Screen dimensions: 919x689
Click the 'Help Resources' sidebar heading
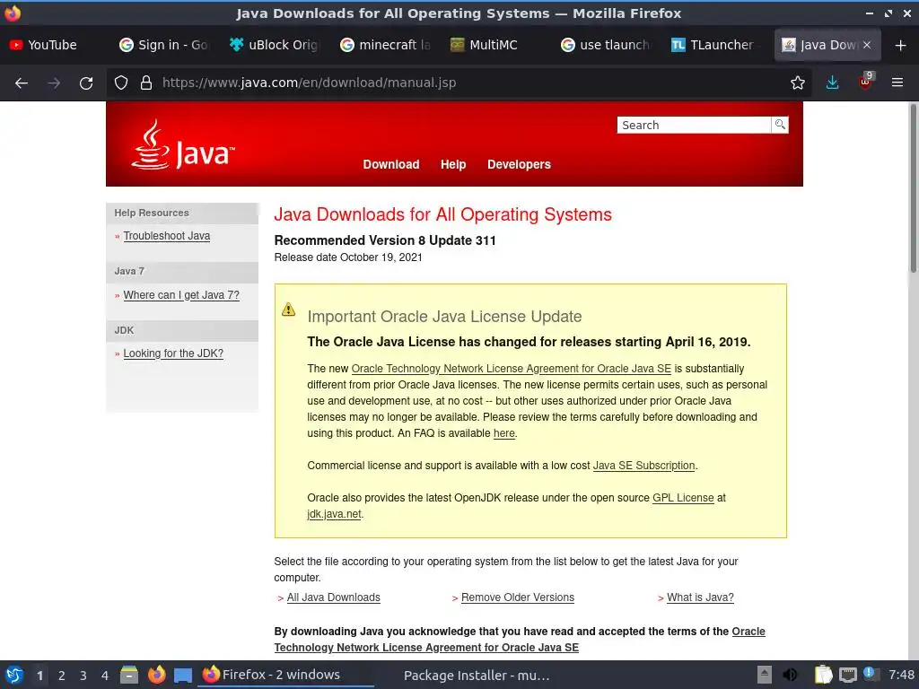tap(151, 213)
